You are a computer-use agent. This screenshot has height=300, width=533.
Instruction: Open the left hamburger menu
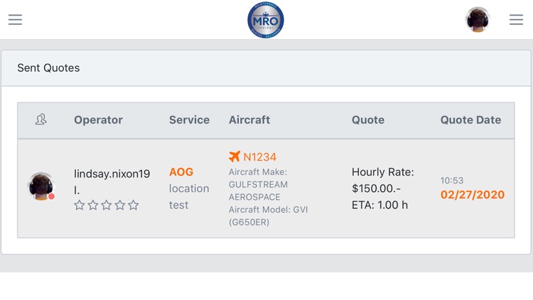pyautogui.click(x=15, y=20)
